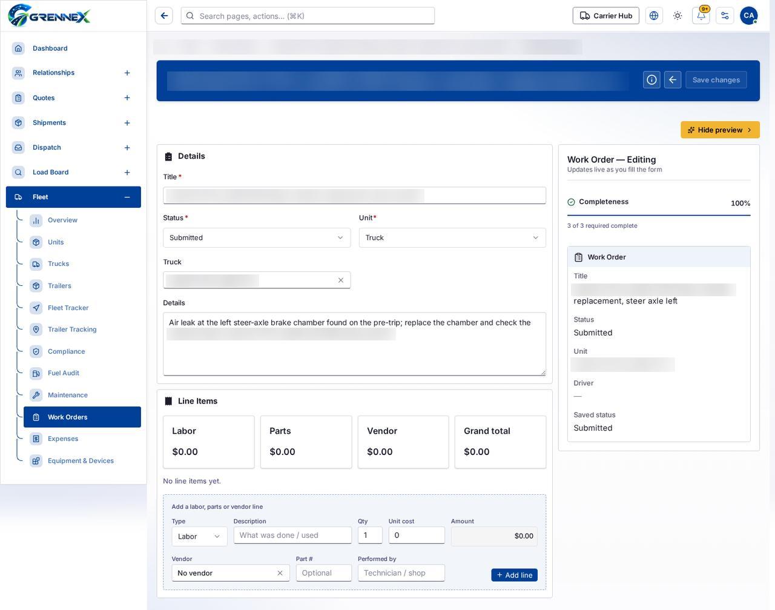The width and height of the screenshot is (775, 610).
Task: Open the notifications bell icon
Action: (x=701, y=16)
